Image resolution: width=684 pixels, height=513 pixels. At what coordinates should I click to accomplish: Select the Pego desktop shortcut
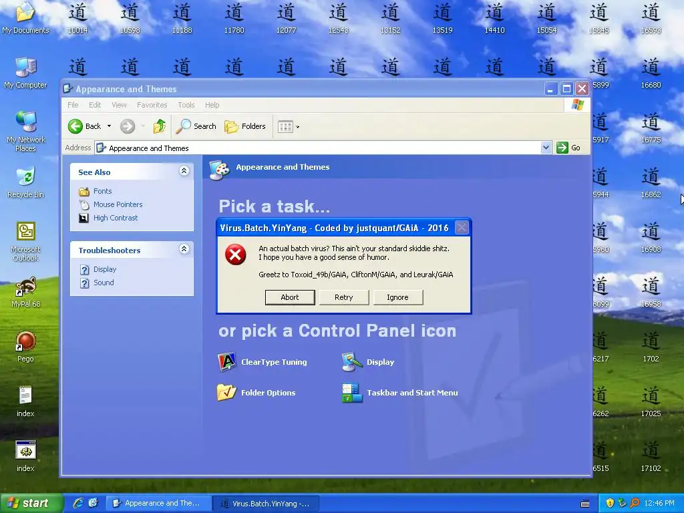point(25,347)
